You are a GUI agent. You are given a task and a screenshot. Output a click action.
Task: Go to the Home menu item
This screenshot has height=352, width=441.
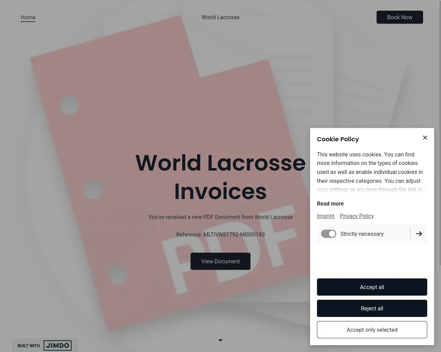coord(28,17)
